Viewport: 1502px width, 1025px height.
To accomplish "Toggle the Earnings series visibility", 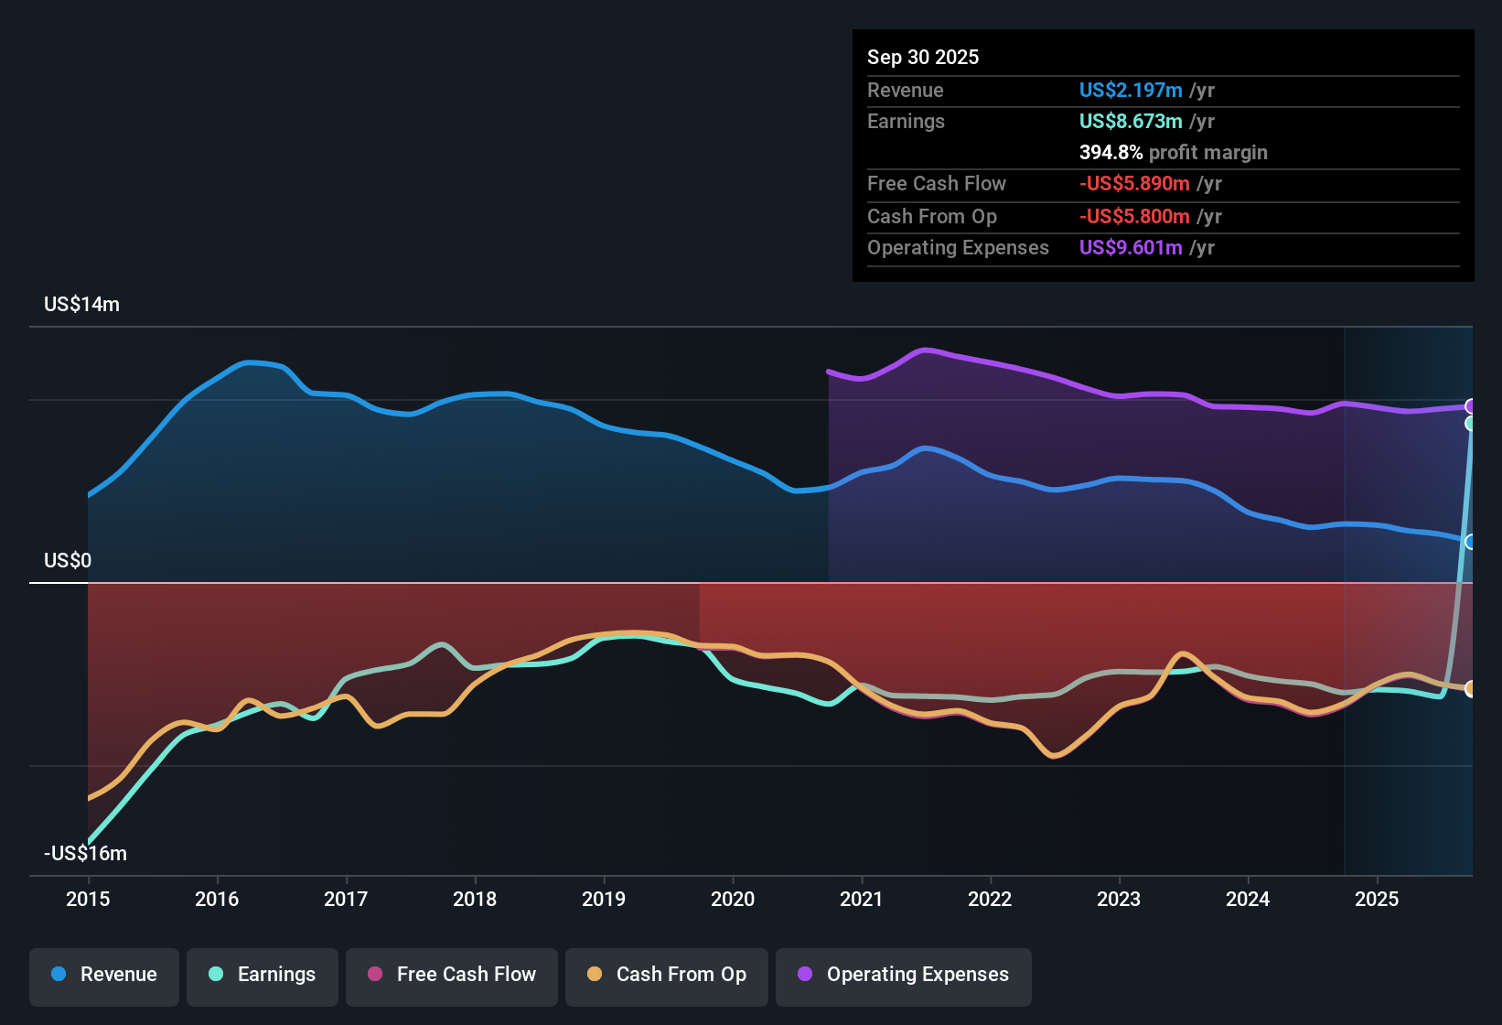I will pyautogui.click(x=263, y=975).
